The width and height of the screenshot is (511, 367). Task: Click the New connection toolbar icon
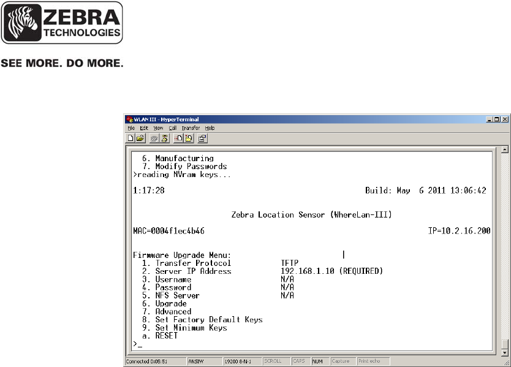point(131,138)
